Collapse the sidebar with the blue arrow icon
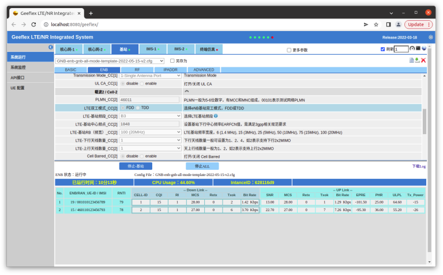 51,47
